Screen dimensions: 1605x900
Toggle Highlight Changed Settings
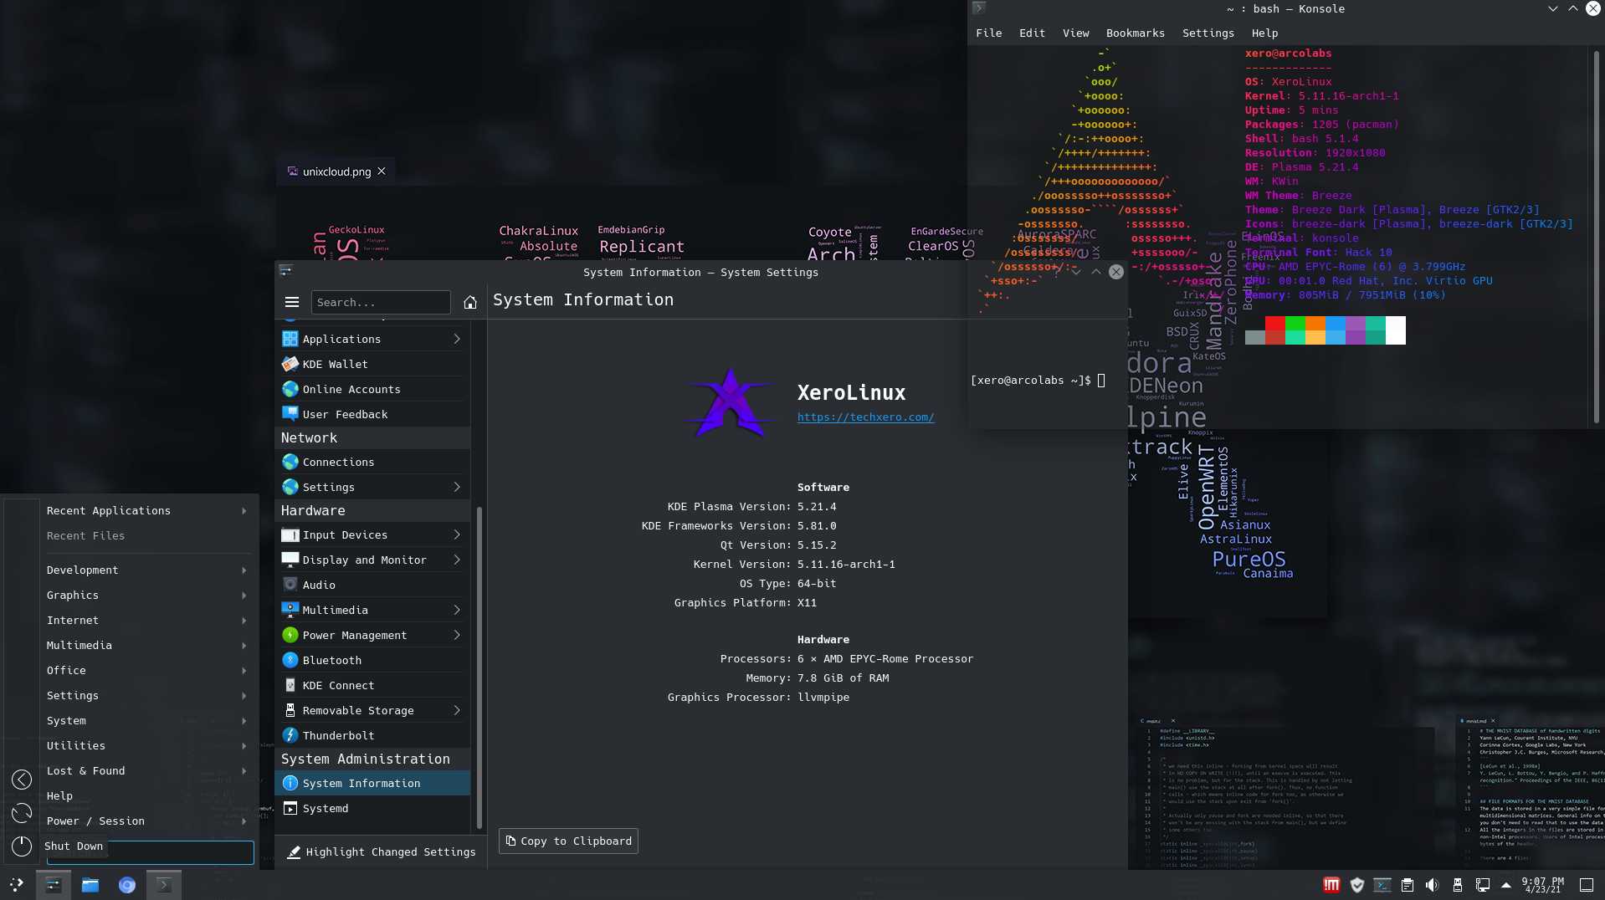click(381, 851)
